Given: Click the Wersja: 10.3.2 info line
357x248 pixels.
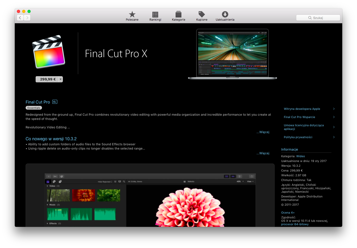Looking at the screenshot, I should click(x=291, y=166).
